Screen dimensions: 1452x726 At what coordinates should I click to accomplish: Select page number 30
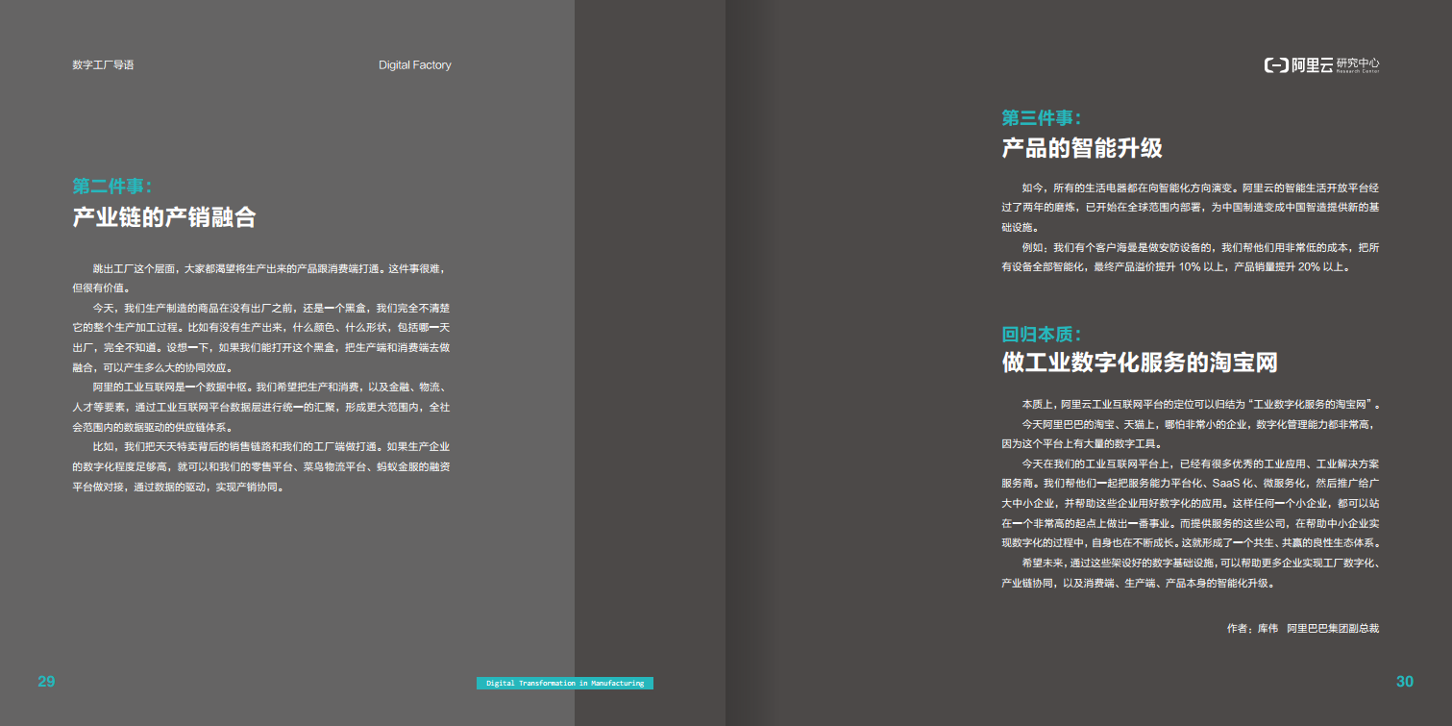[x=1404, y=681]
